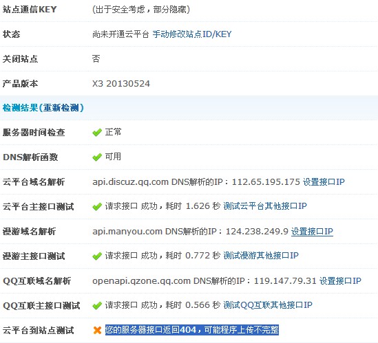Viewport: 378px width, 343px height.
Task: Open 测试QQ互联其他接口IP link
Action: pos(268,305)
